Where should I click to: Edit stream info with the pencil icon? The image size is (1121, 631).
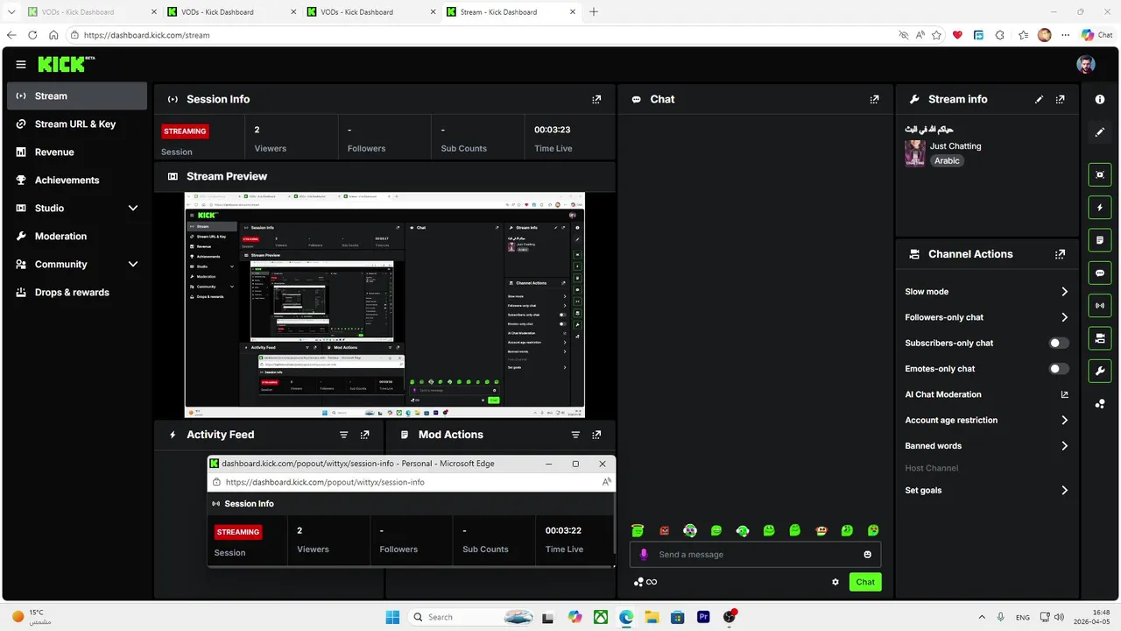point(1040,99)
